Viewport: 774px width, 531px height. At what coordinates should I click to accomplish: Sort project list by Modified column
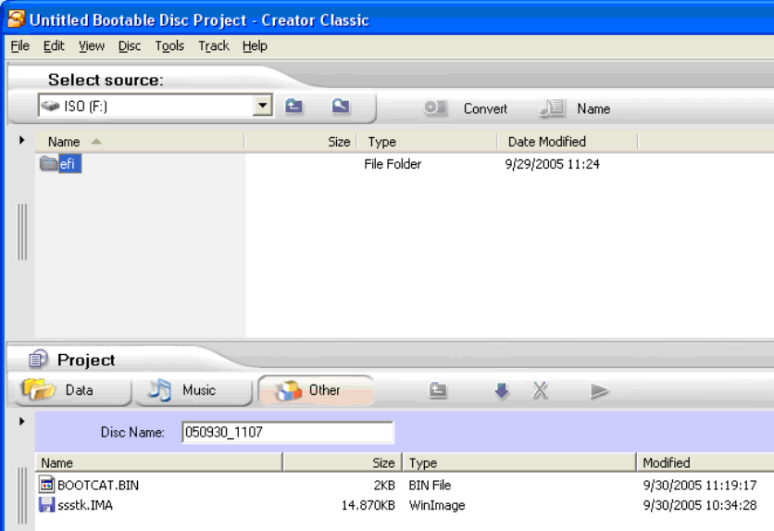click(705, 462)
